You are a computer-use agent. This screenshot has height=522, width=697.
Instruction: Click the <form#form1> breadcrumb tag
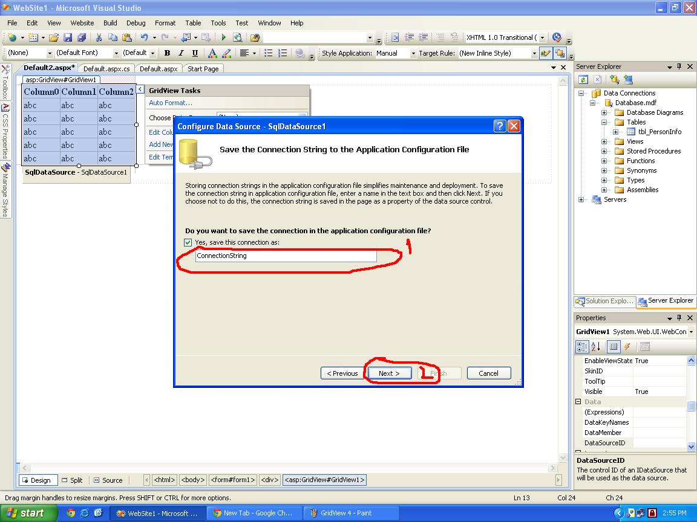point(232,480)
